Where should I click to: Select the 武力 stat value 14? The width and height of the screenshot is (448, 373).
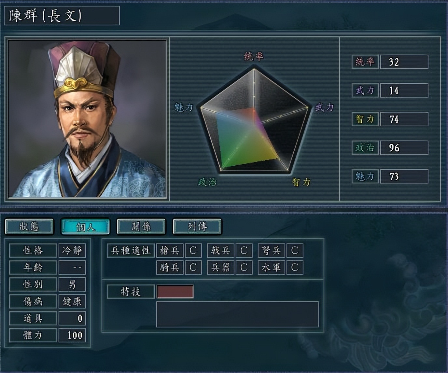pos(404,90)
